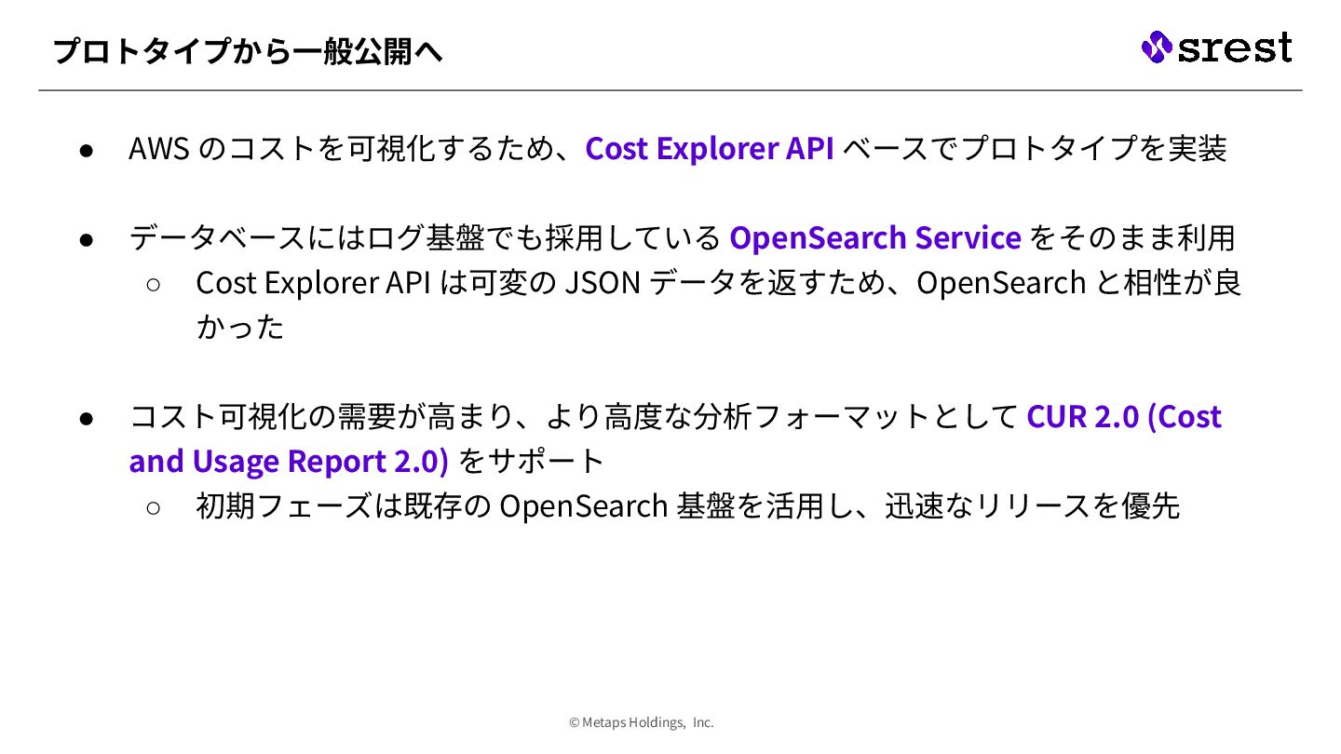
Task: Click the srest logo icon
Action: [x=1157, y=47]
